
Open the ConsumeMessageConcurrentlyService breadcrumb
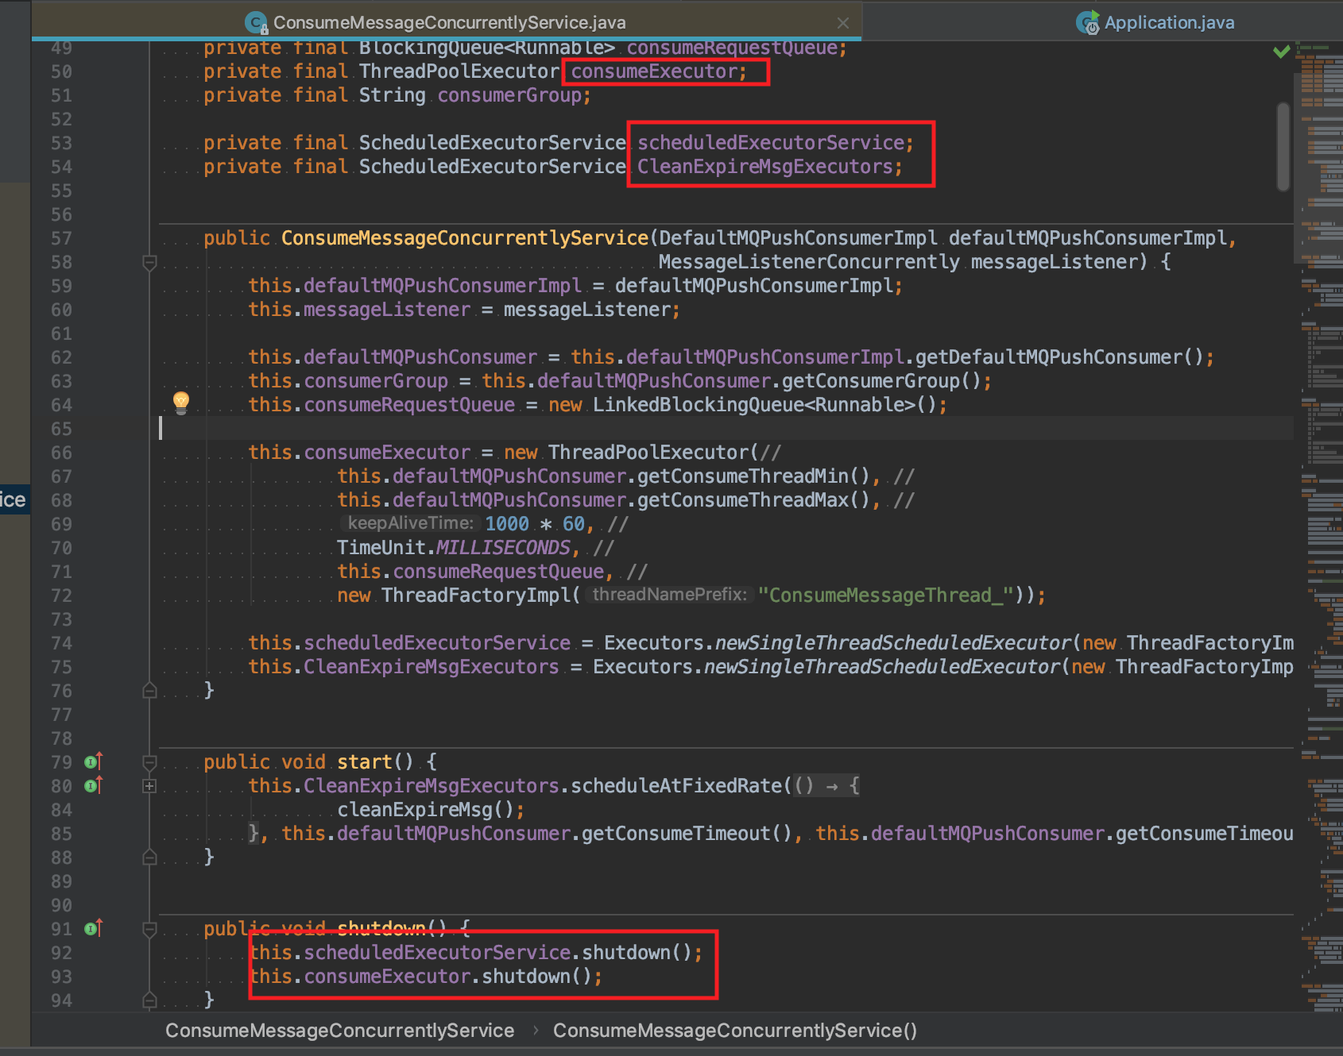click(x=339, y=1030)
